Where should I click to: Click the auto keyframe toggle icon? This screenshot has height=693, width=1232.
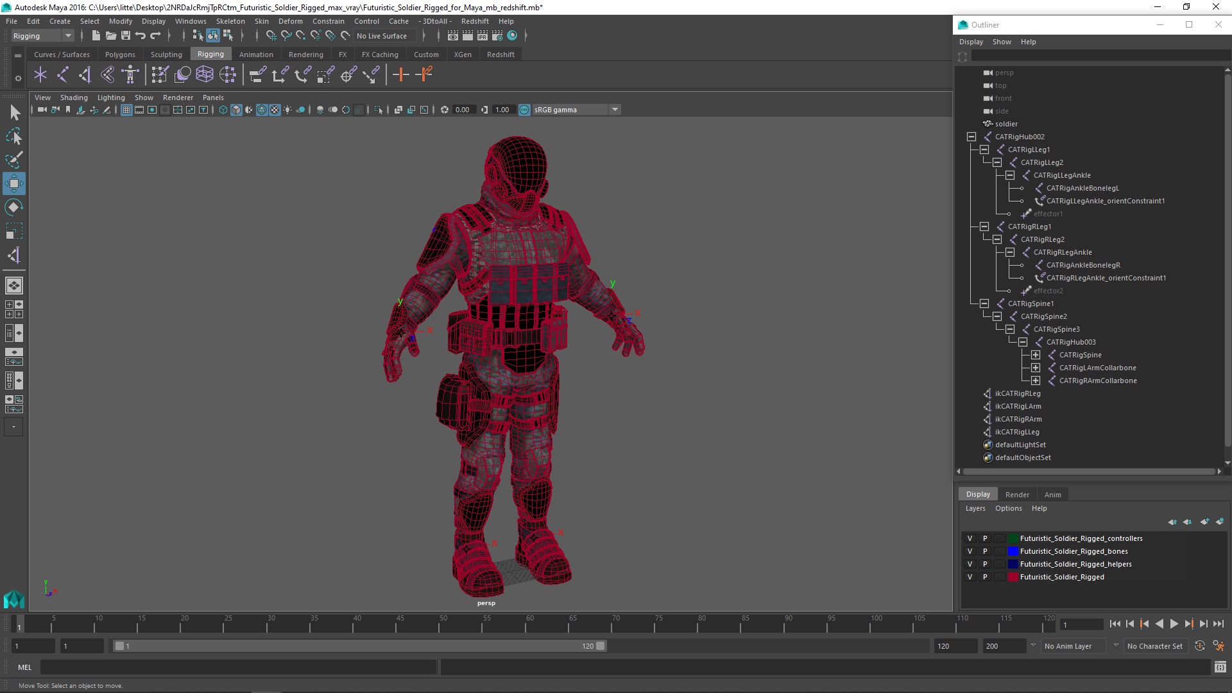(x=1200, y=646)
